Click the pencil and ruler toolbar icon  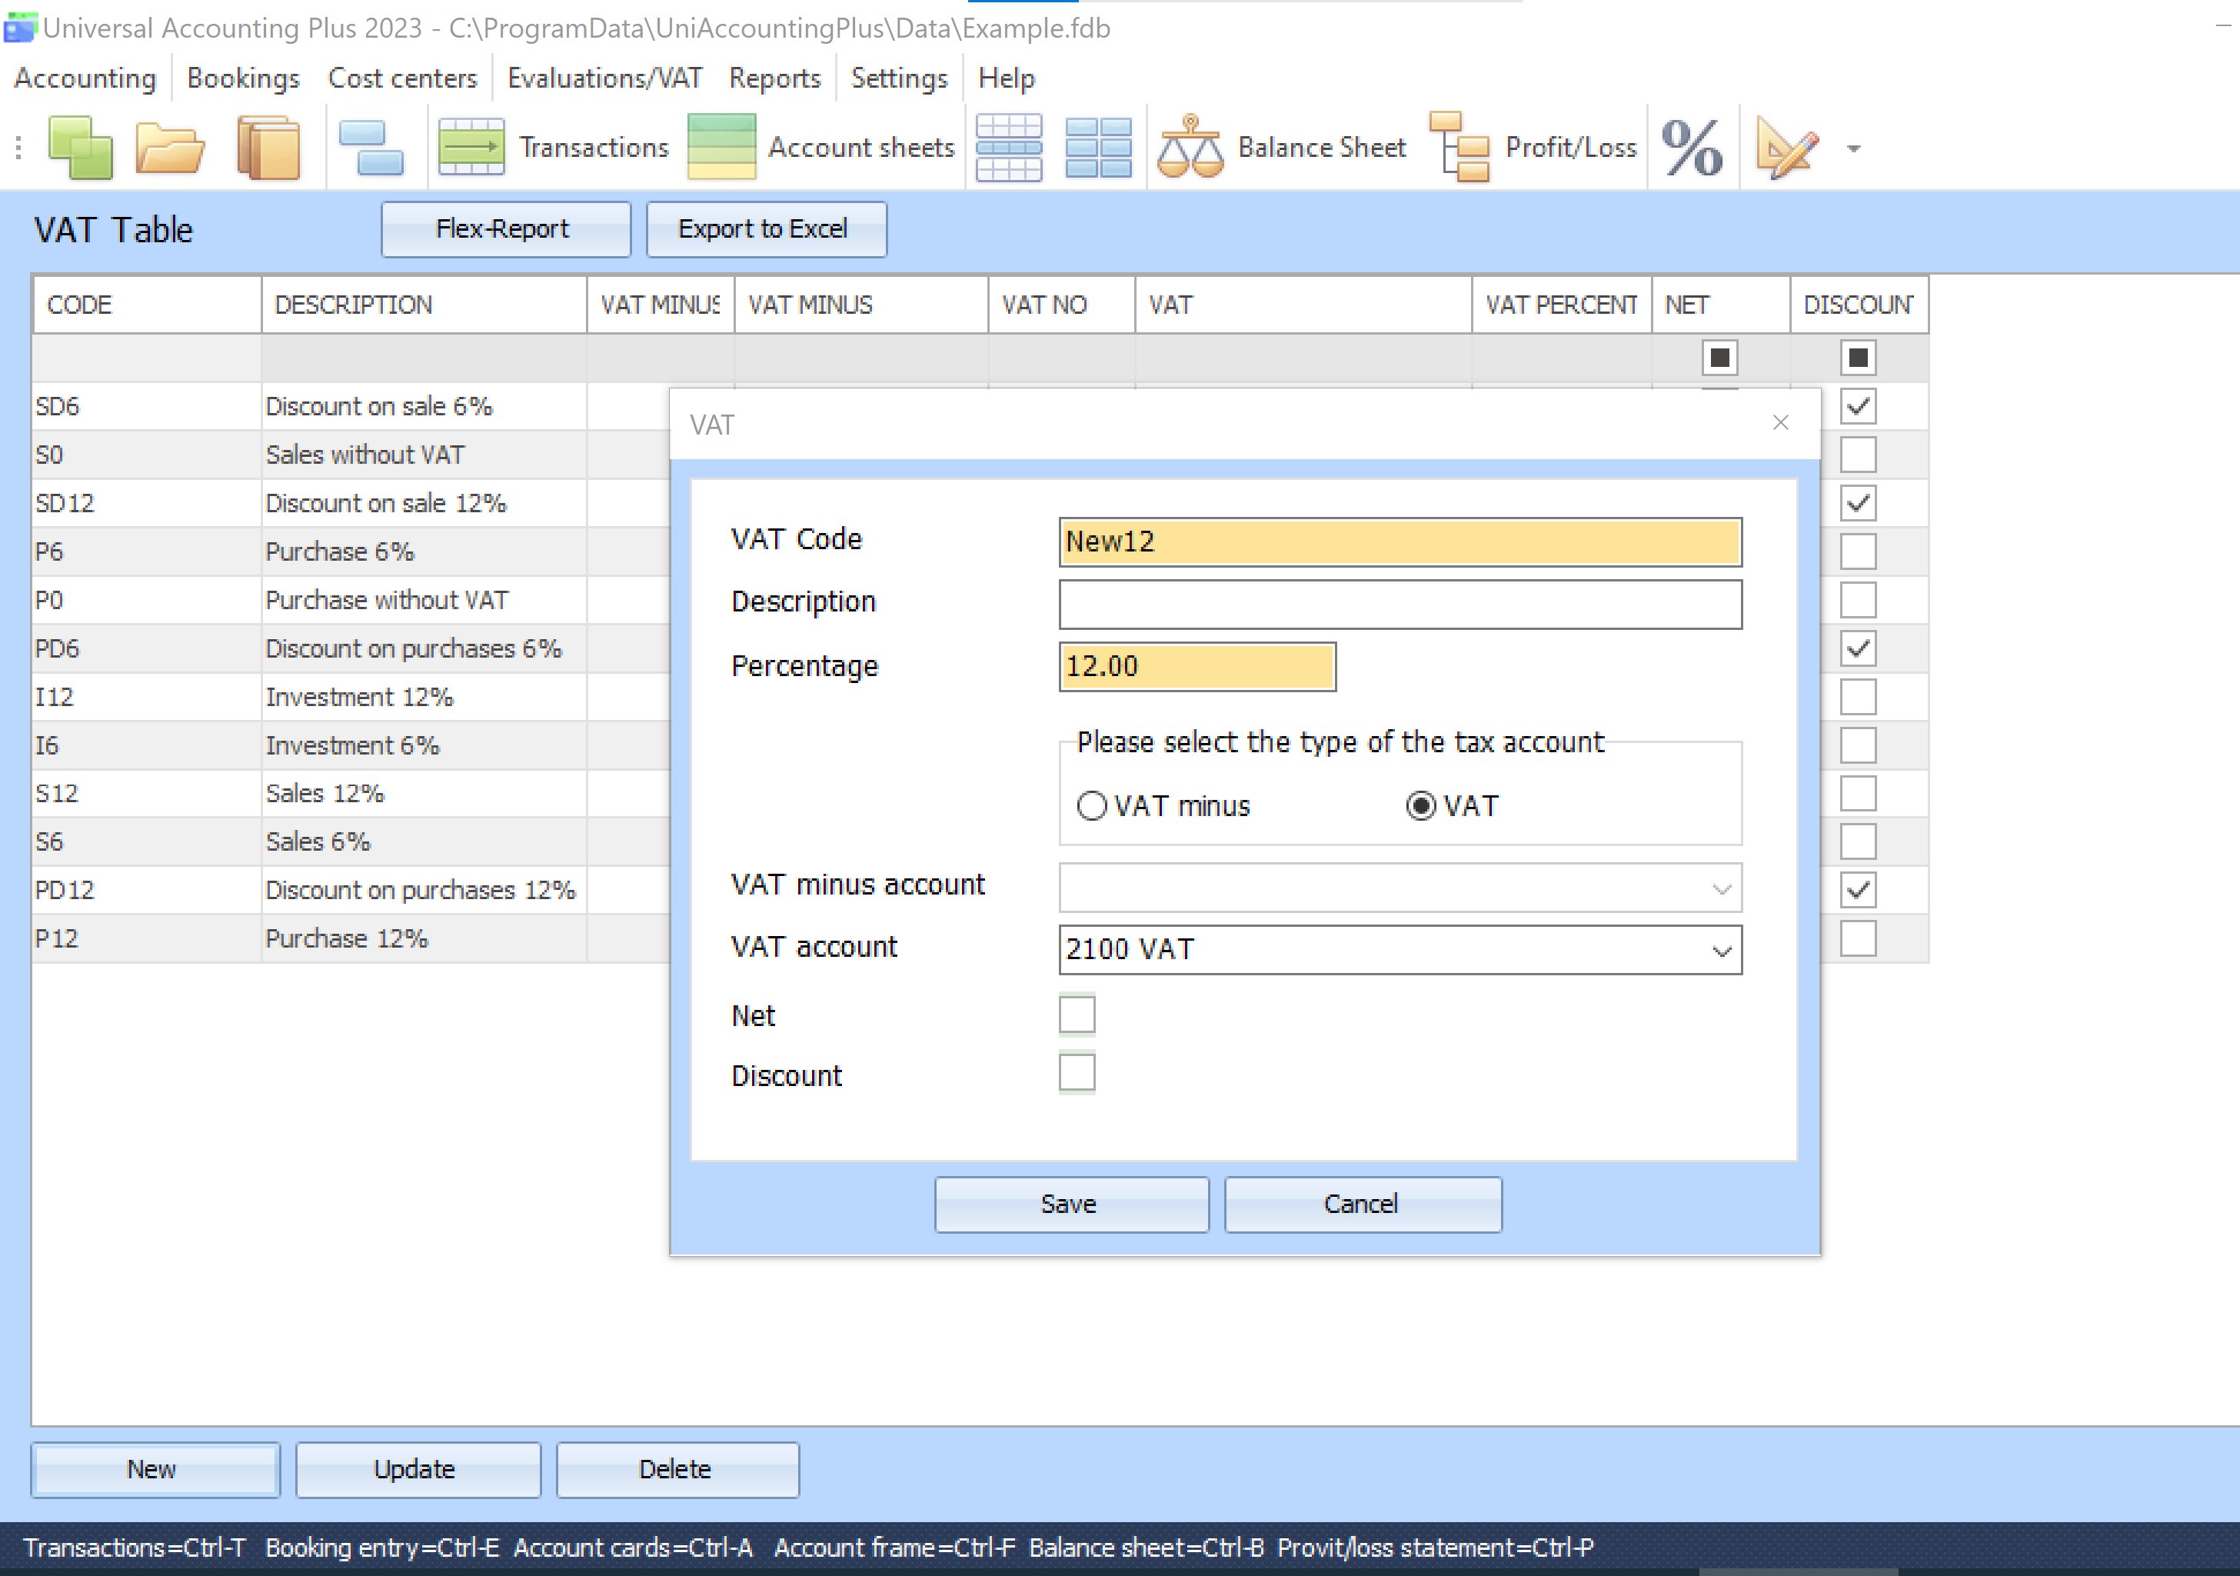1786,148
